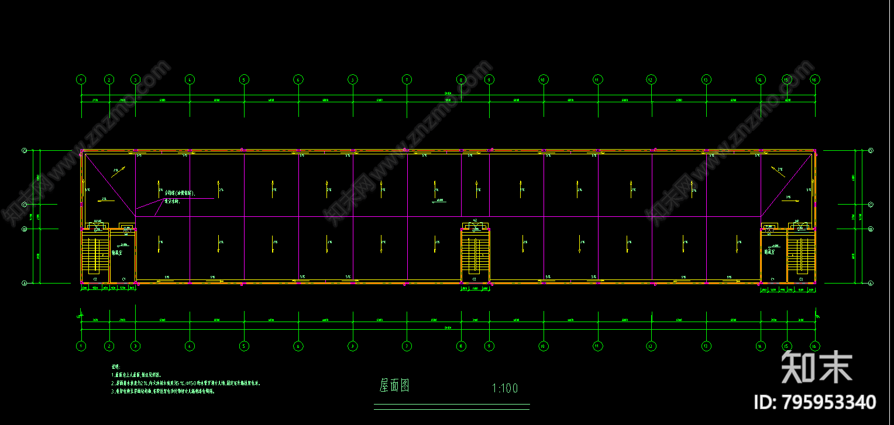The width and height of the screenshot is (894, 425).
Task: Click left-side axis bubble A
Action: (x=25, y=284)
